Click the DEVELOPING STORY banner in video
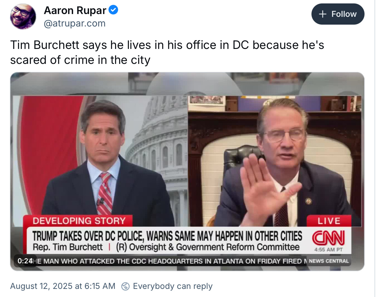Image resolution: width=382 pixels, height=297 pixels. pyautogui.click(x=79, y=221)
